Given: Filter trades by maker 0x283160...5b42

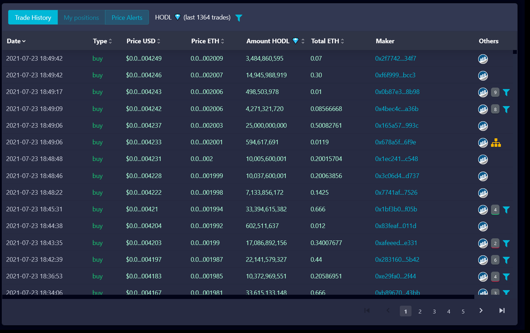Looking at the screenshot, I should pos(507,260).
